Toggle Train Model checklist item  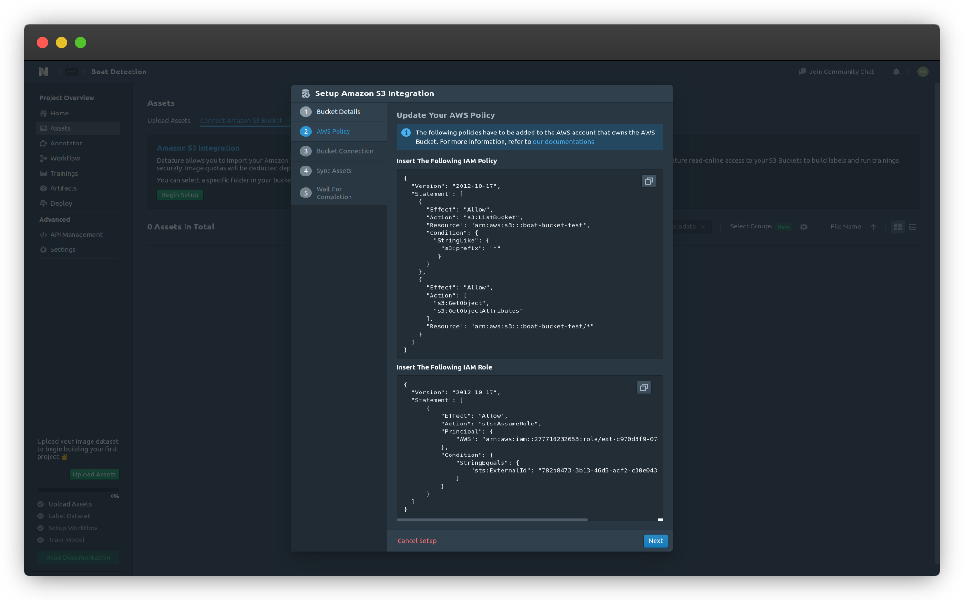pyautogui.click(x=41, y=540)
